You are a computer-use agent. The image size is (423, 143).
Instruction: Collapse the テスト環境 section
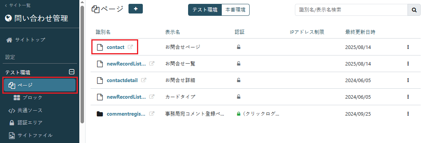(72, 72)
